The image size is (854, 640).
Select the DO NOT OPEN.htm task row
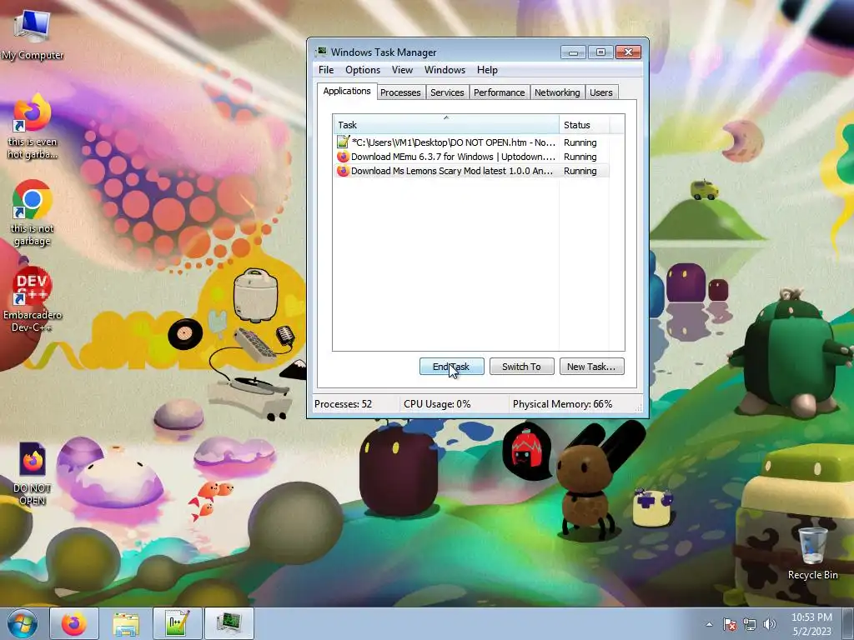click(471, 142)
